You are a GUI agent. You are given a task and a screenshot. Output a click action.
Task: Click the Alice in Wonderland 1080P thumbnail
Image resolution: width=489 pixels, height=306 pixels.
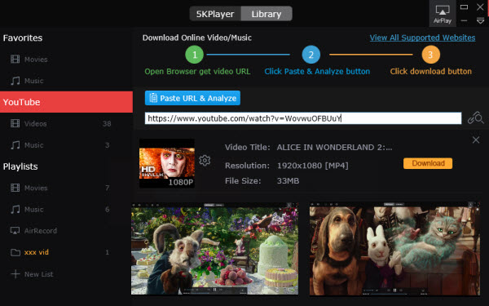pos(167,163)
